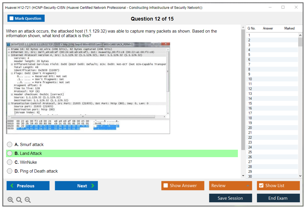Click the Save Session button
The image size is (307, 210).
230,198
